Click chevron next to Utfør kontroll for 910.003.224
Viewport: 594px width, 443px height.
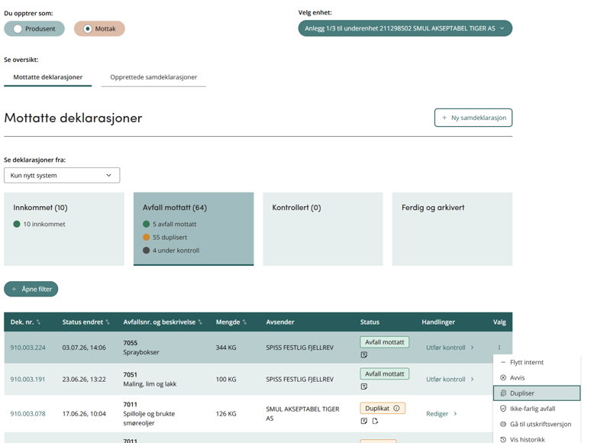coord(473,348)
